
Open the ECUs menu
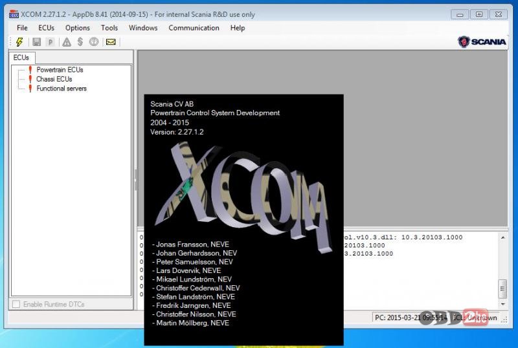[x=46, y=28]
